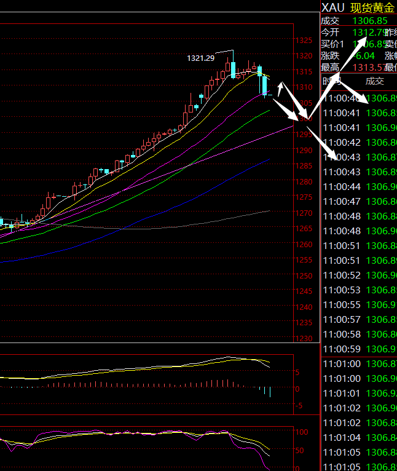Click the 1315 price axis label
The height and width of the screenshot is (471, 397).
point(304,72)
